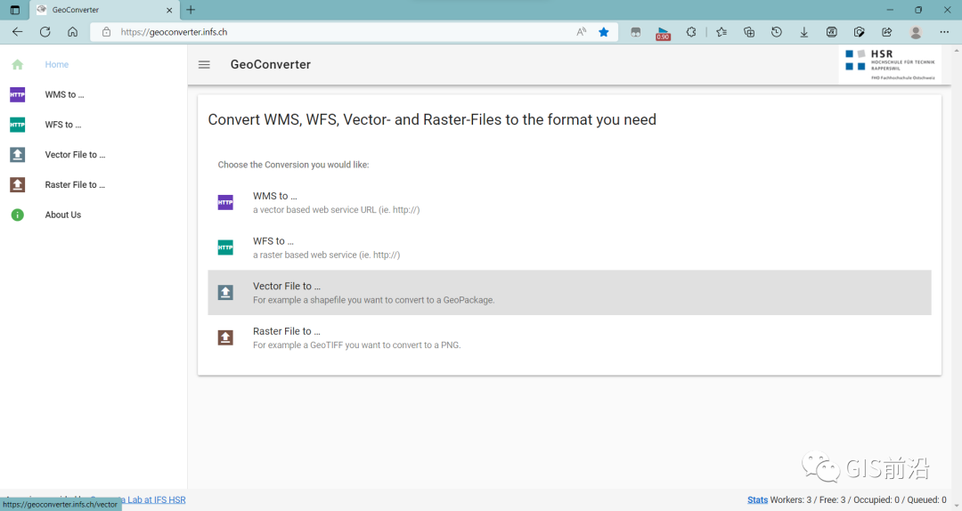Click the browser home button
962x511 pixels.
72,32
